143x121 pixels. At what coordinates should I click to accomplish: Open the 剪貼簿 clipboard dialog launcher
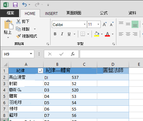[48, 44]
